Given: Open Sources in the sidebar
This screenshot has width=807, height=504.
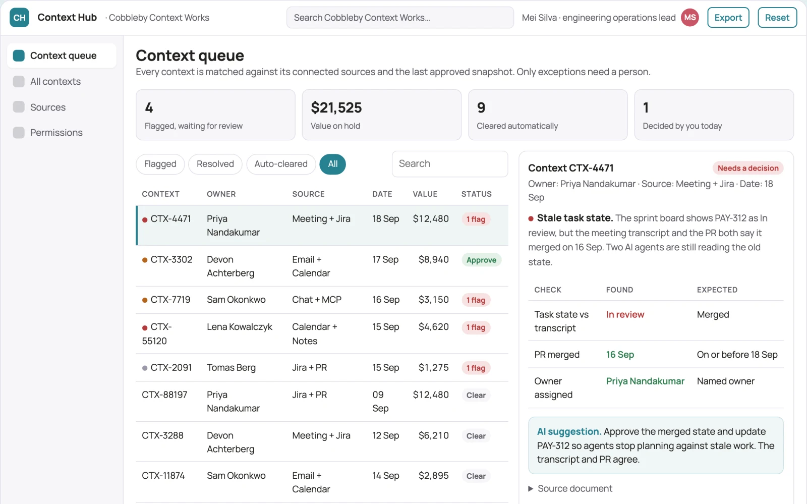Looking at the screenshot, I should pos(62,107).
